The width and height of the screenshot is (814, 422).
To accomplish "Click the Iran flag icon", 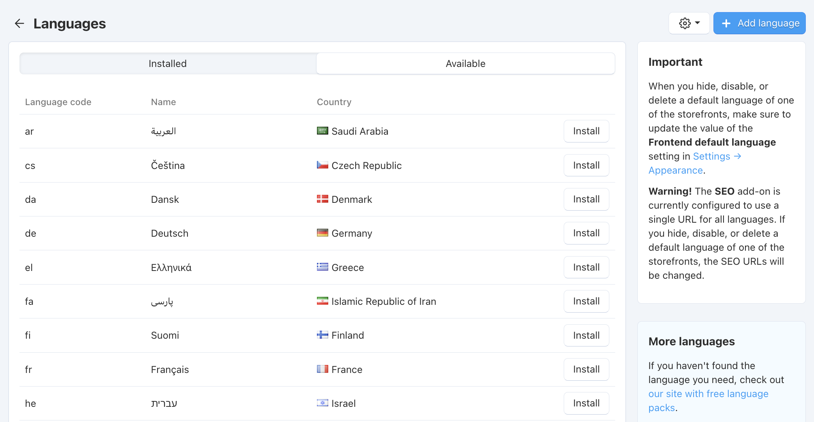I will 322,301.
